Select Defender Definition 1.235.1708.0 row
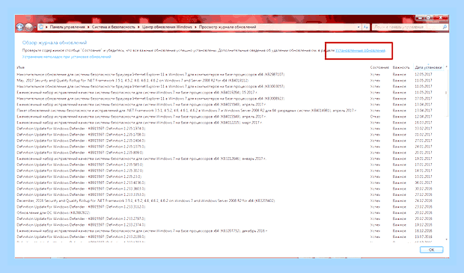The height and width of the screenshot is (273, 464). [x=231, y=135]
